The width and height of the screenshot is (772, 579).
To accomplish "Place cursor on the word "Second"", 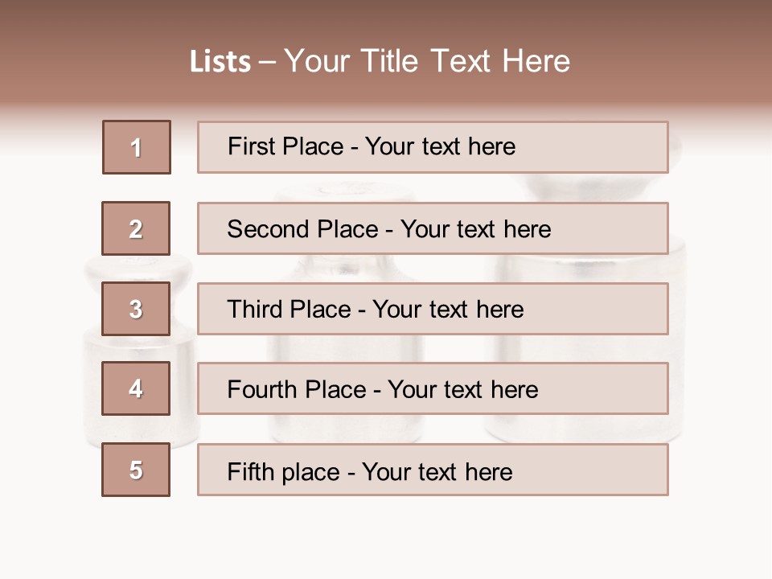I will click(269, 229).
